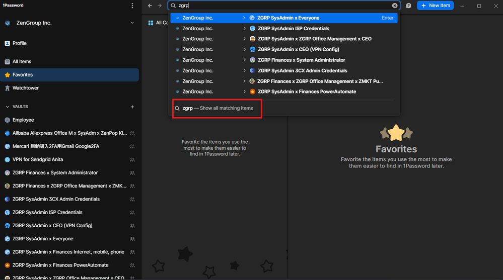Click the Watchtower tower icon
503x280 pixels.
[x=8, y=88]
